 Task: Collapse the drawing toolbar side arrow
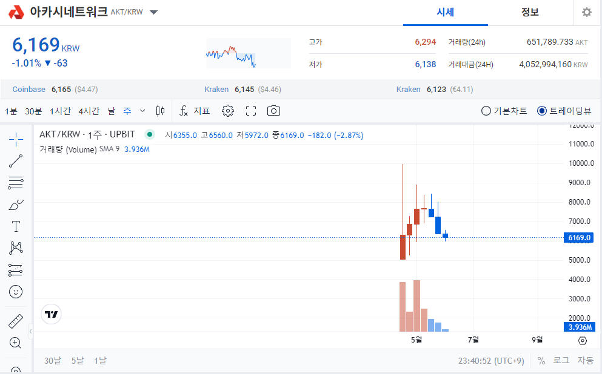pos(30,331)
